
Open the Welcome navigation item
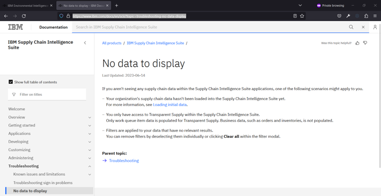click(x=17, y=109)
